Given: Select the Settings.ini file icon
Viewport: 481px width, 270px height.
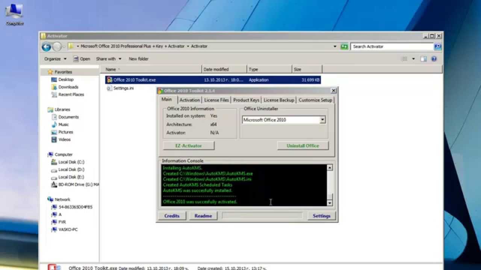Looking at the screenshot, I should 109,88.
